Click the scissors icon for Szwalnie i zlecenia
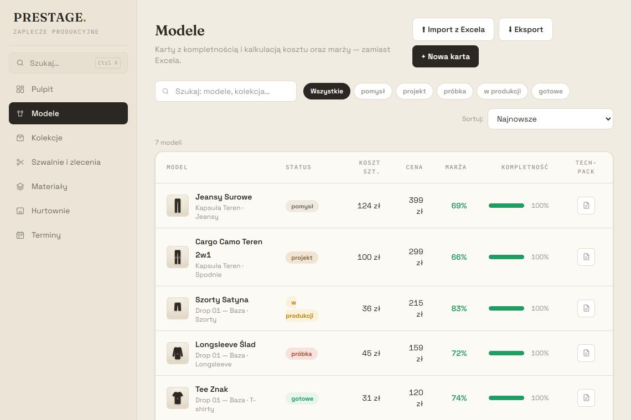Viewport: 631px width, 420px height. pyautogui.click(x=20, y=162)
